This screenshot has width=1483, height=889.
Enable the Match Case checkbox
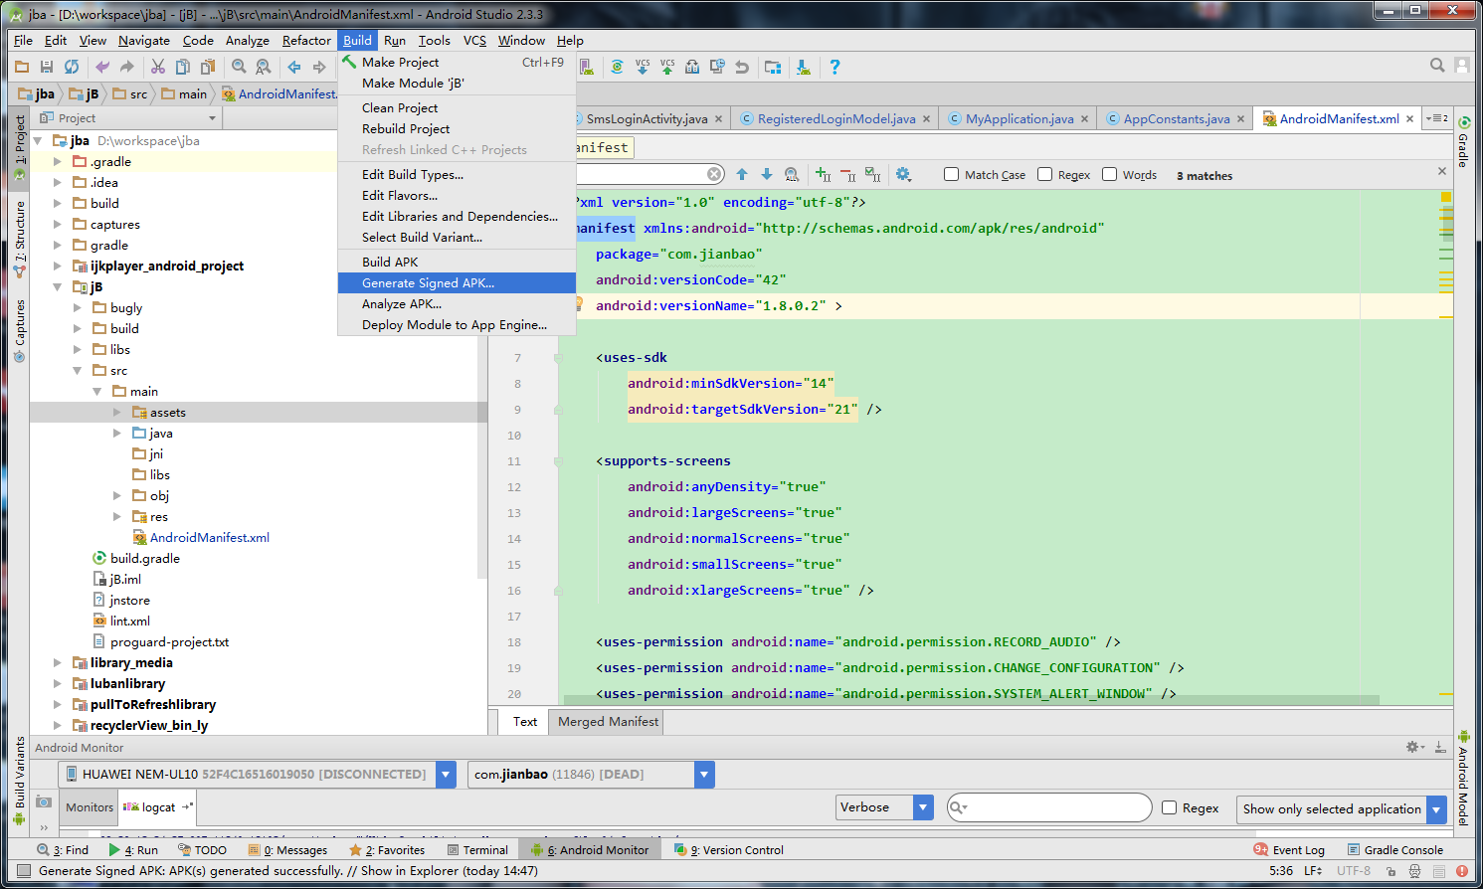tap(951, 174)
